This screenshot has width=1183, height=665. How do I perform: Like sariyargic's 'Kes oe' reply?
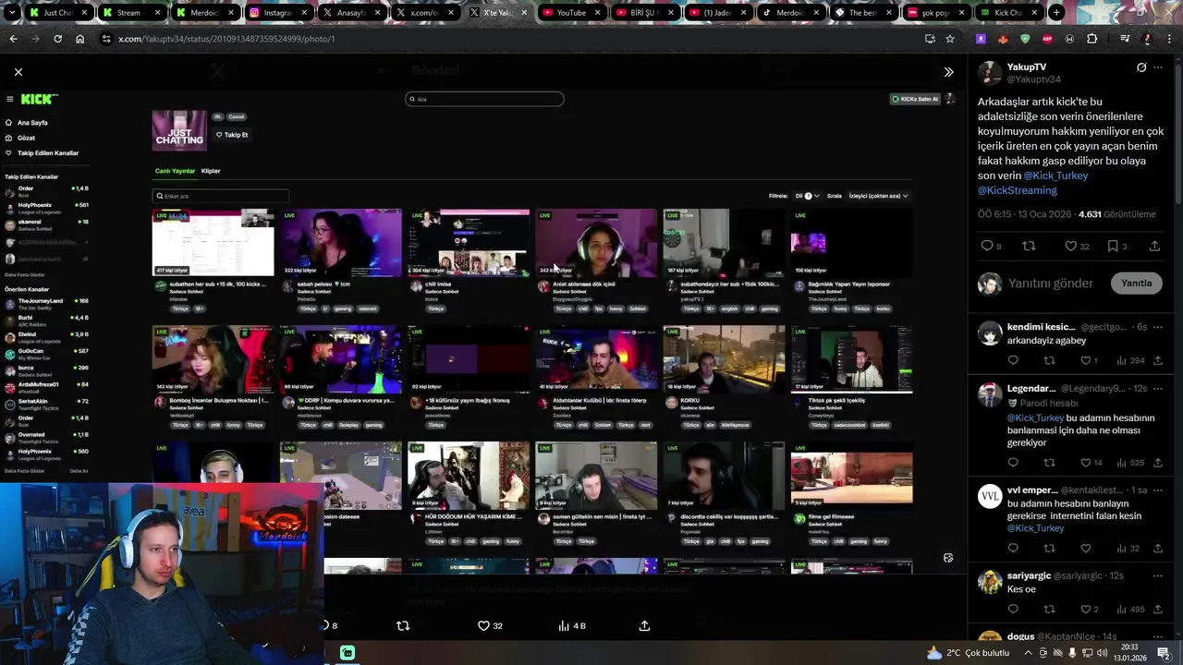pos(1089,610)
